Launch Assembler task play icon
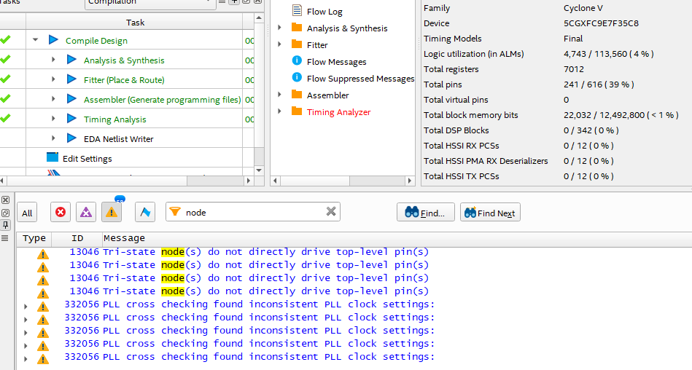692x370 pixels. click(71, 99)
